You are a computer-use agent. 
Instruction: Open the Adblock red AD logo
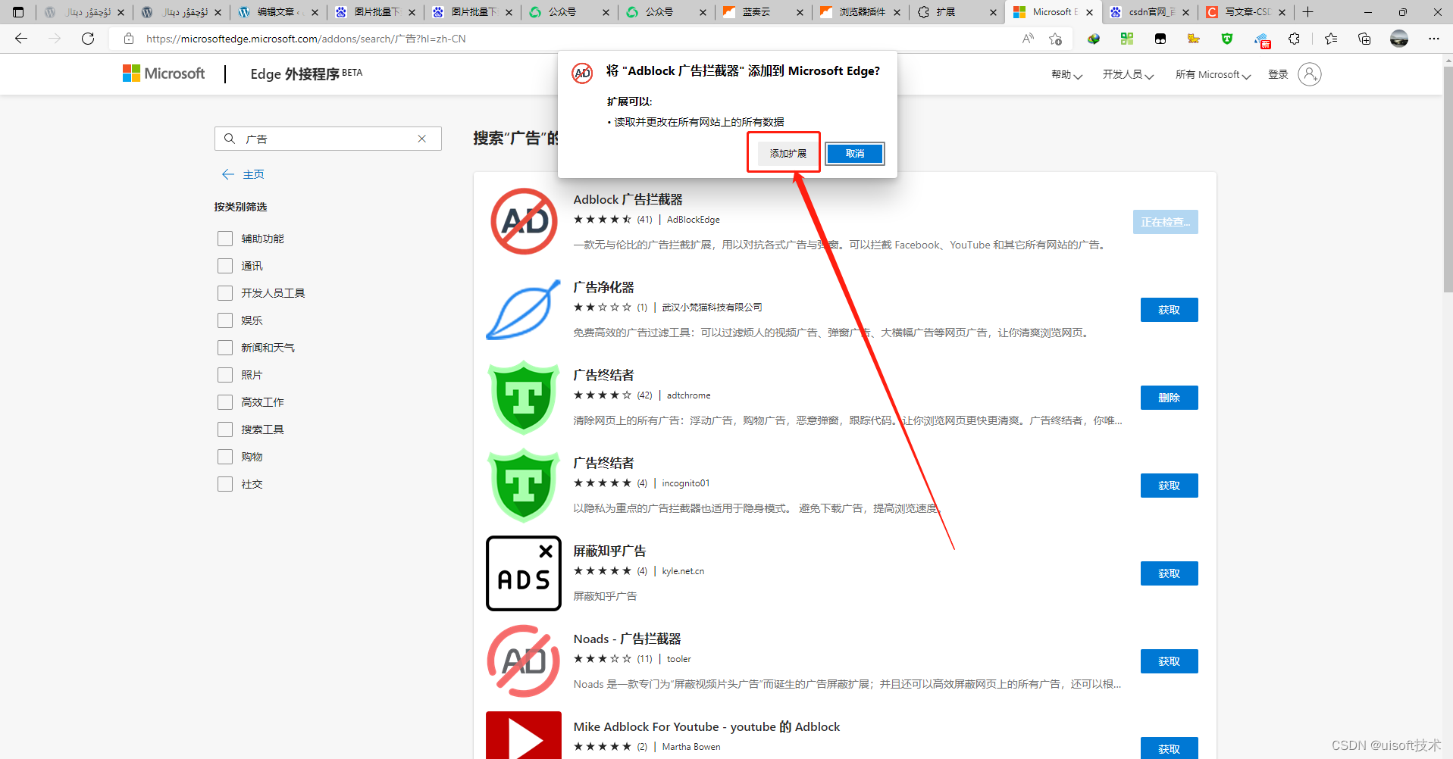pyautogui.click(x=524, y=221)
